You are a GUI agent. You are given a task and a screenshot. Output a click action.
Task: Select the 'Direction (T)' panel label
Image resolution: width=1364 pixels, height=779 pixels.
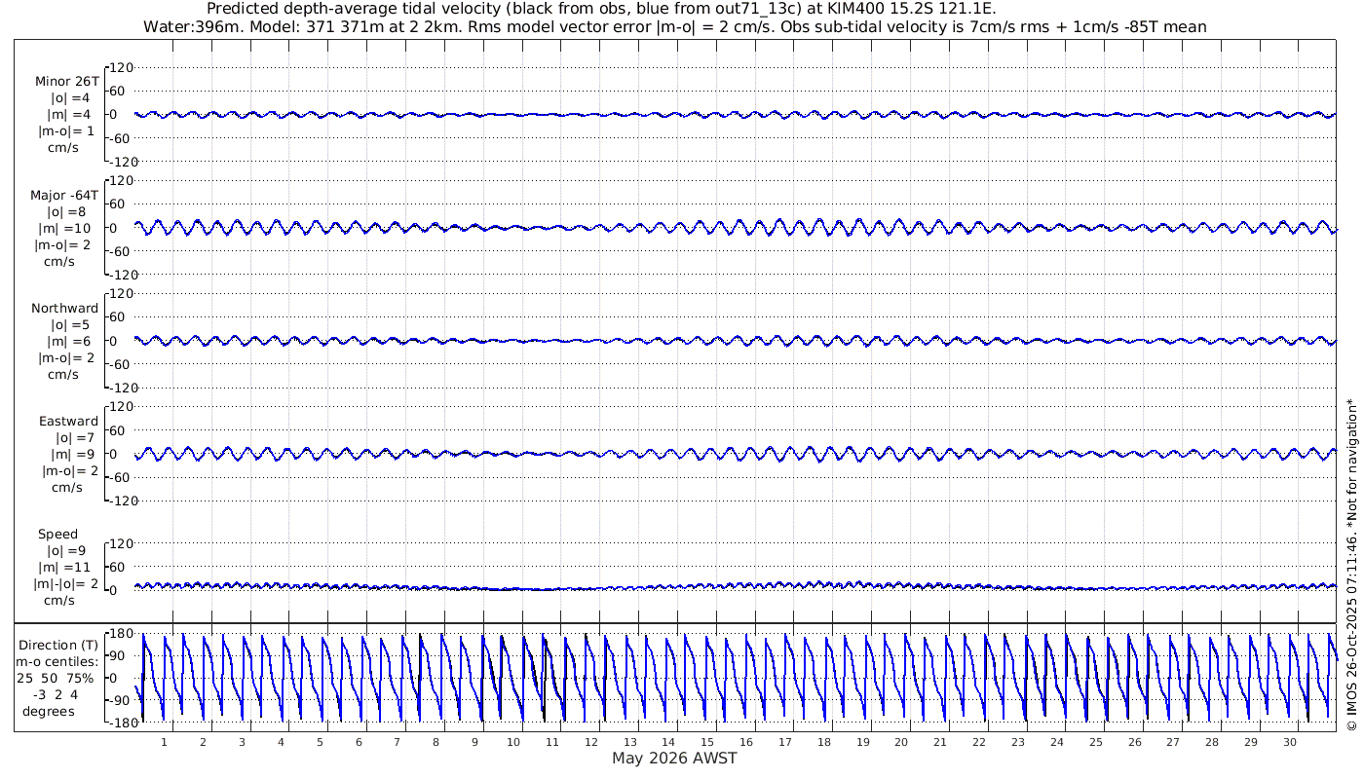[x=57, y=646]
